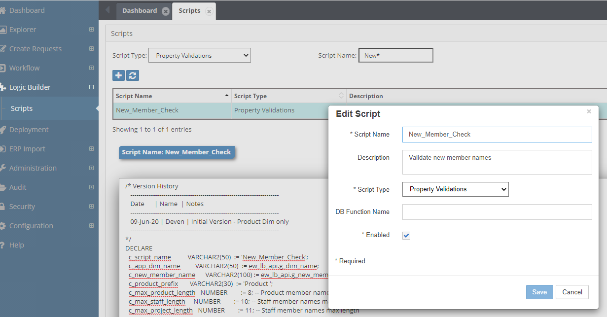Click the Cancel button
The height and width of the screenshot is (317, 607).
click(x=572, y=292)
